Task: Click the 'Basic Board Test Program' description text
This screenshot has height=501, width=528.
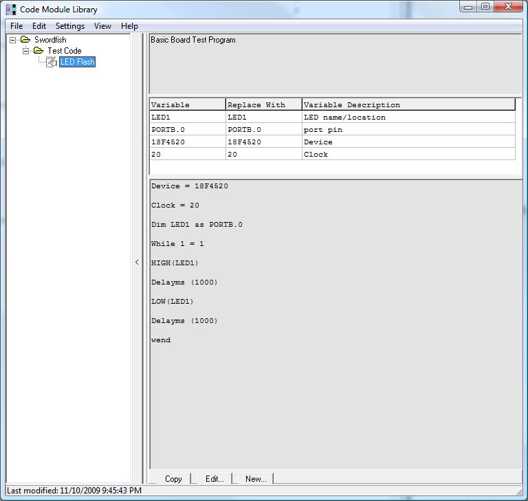Action: point(193,40)
